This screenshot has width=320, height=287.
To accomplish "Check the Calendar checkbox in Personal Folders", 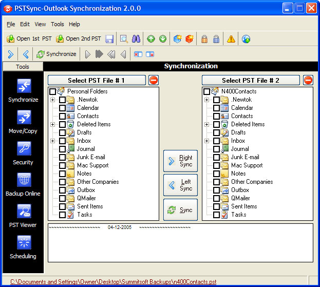I will point(62,108).
